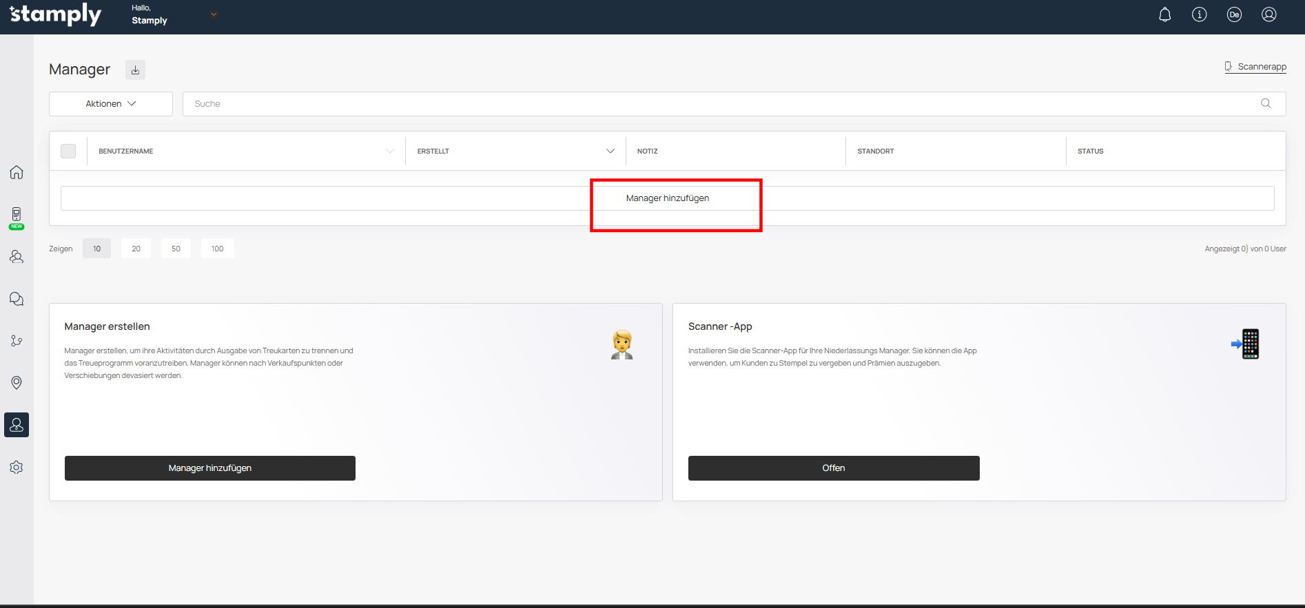Open the sidebar card icon marked NEW
The width and height of the screenshot is (1305, 608).
coord(17,216)
